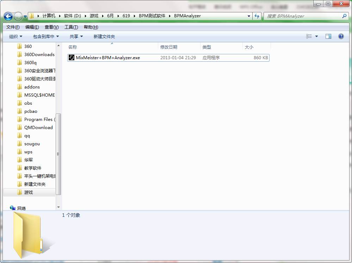Image resolution: width=352 pixels, height=263 pixels.
Task: Open the 查看(V) menu
Action: pos(52,27)
